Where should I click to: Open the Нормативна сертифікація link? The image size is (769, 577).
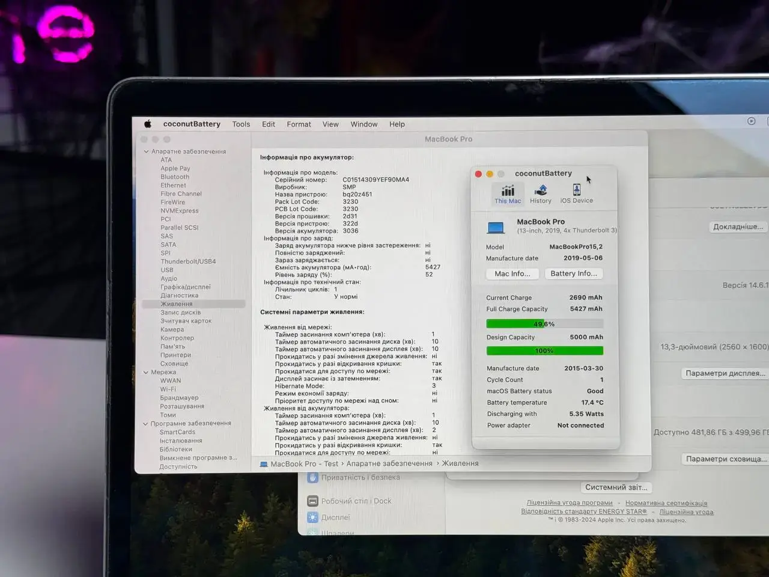(666, 503)
